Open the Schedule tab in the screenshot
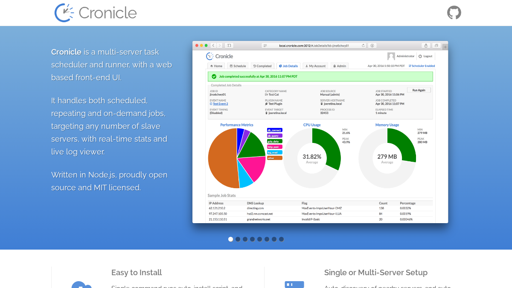512x288 pixels. point(238,66)
